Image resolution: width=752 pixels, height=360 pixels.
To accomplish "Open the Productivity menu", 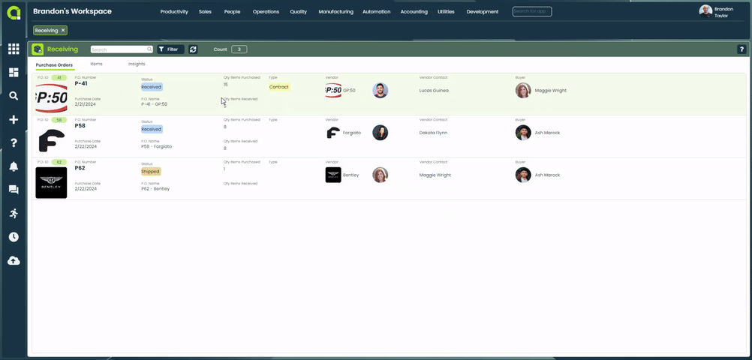I will (x=174, y=11).
